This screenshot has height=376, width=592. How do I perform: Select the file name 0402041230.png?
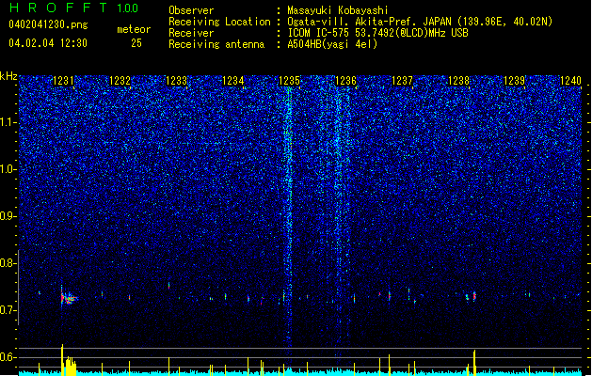click(48, 25)
